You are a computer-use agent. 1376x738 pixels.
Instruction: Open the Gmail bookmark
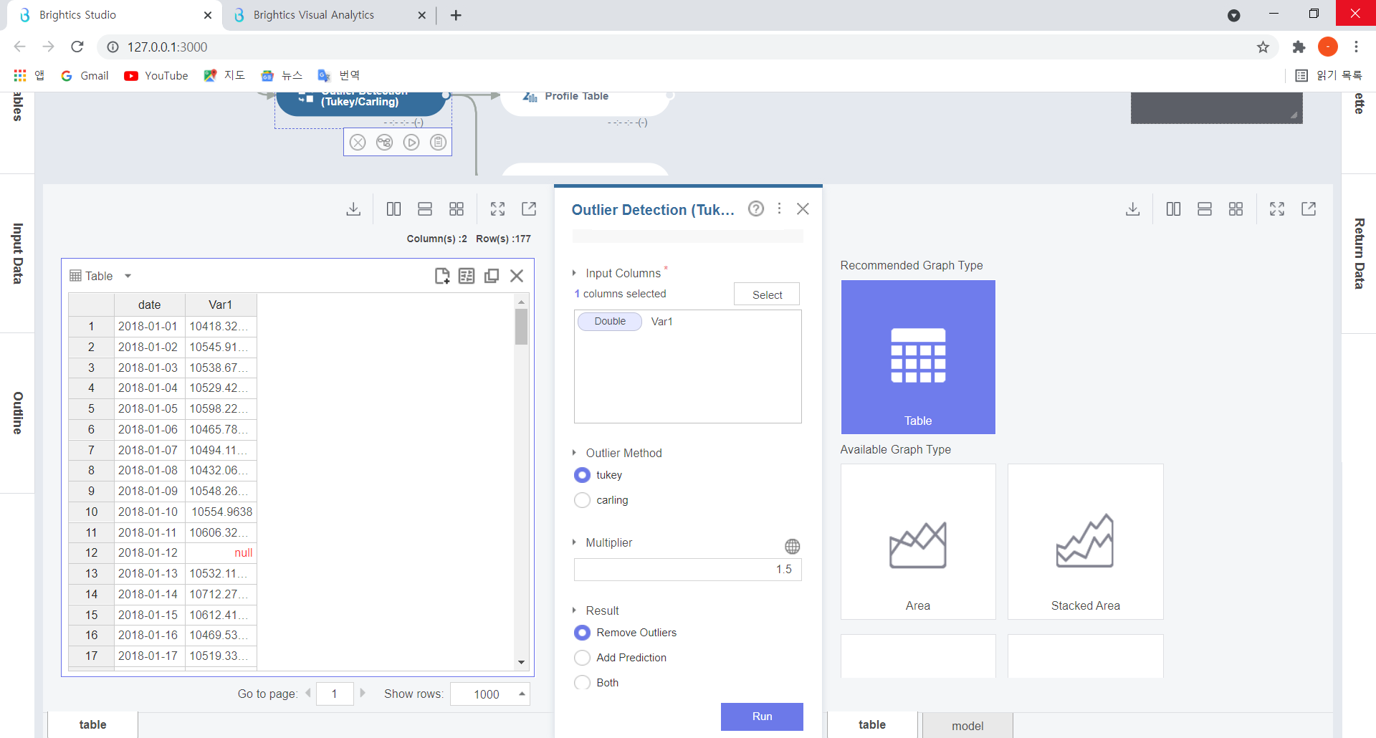pyautogui.click(x=85, y=76)
